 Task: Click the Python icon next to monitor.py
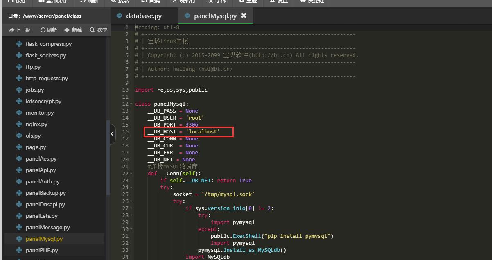tap(19, 113)
